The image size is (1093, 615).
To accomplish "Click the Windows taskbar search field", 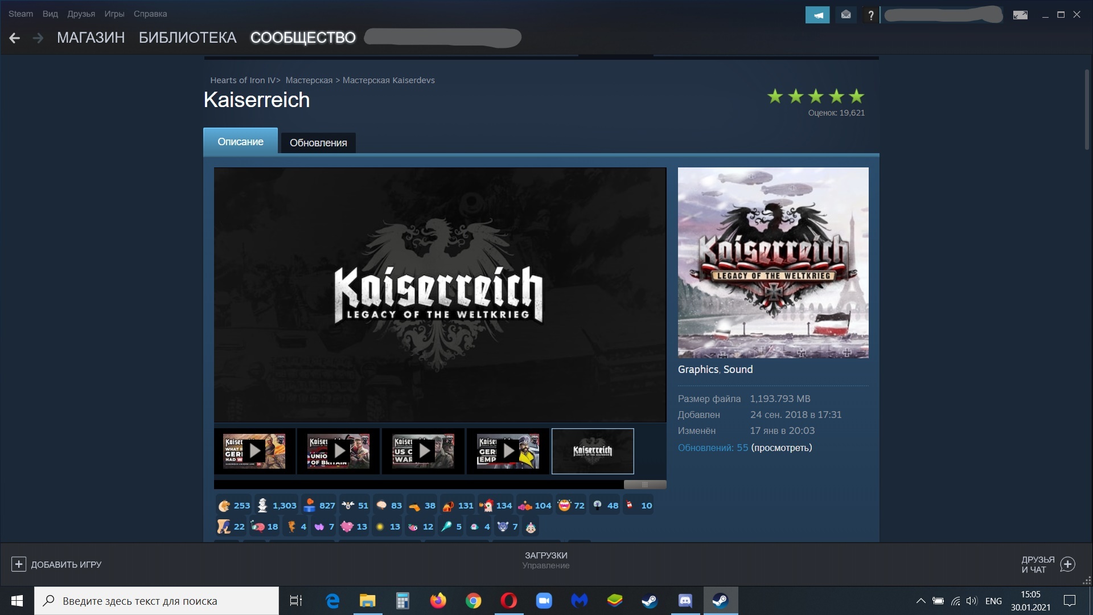I will coord(157,601).
